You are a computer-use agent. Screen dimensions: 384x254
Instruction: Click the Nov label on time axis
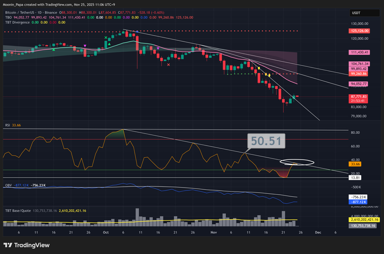[x=213, y=232]
